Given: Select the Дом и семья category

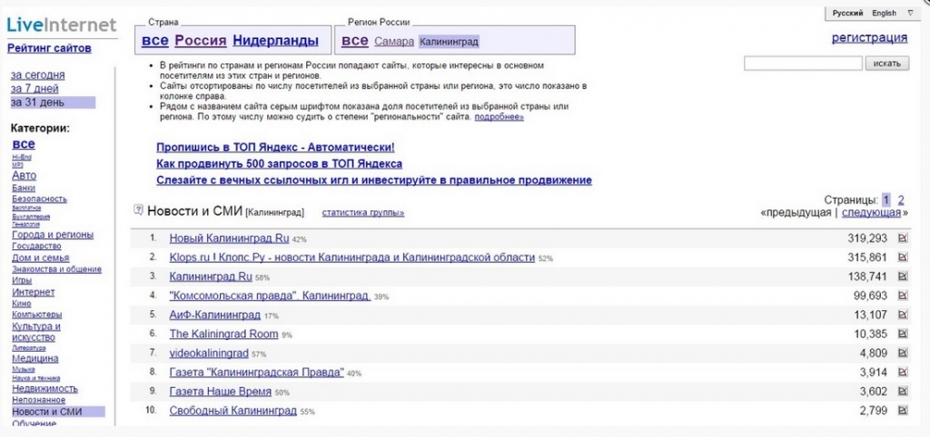Looking at the screenshot, I should click(x=40, y=257).
